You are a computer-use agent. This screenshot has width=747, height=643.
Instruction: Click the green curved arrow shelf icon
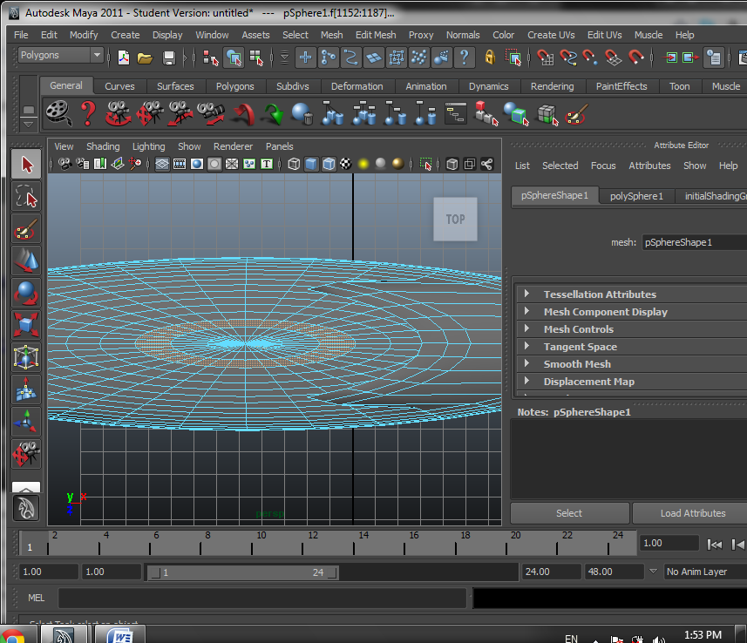(274, 114)
